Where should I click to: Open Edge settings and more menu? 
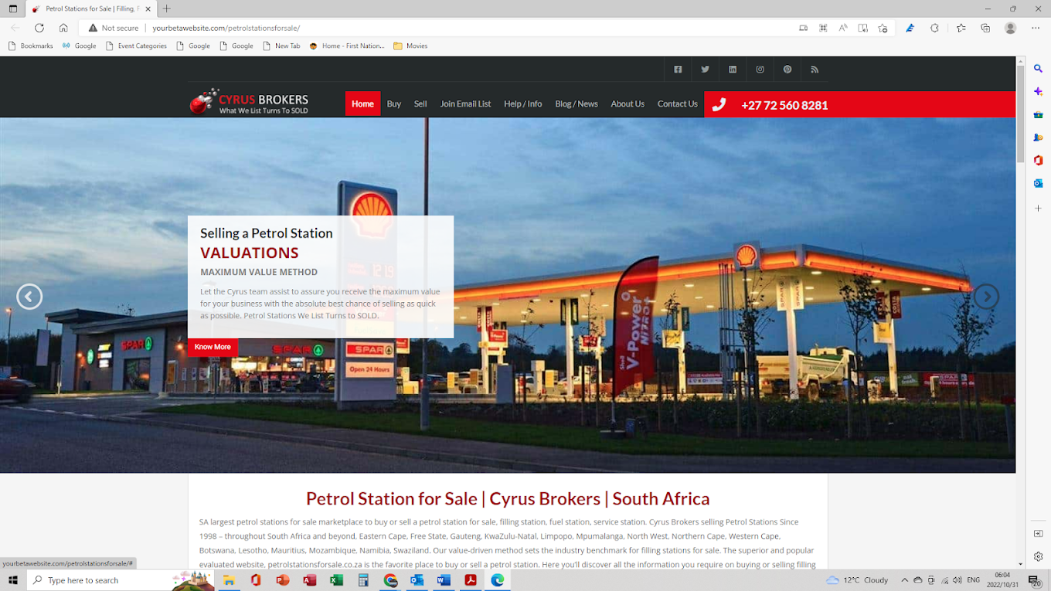1036,28
